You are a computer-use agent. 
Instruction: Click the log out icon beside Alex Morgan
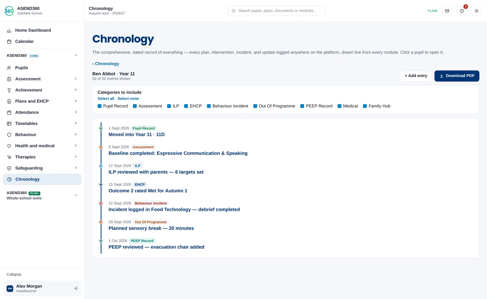coord(76,288)
